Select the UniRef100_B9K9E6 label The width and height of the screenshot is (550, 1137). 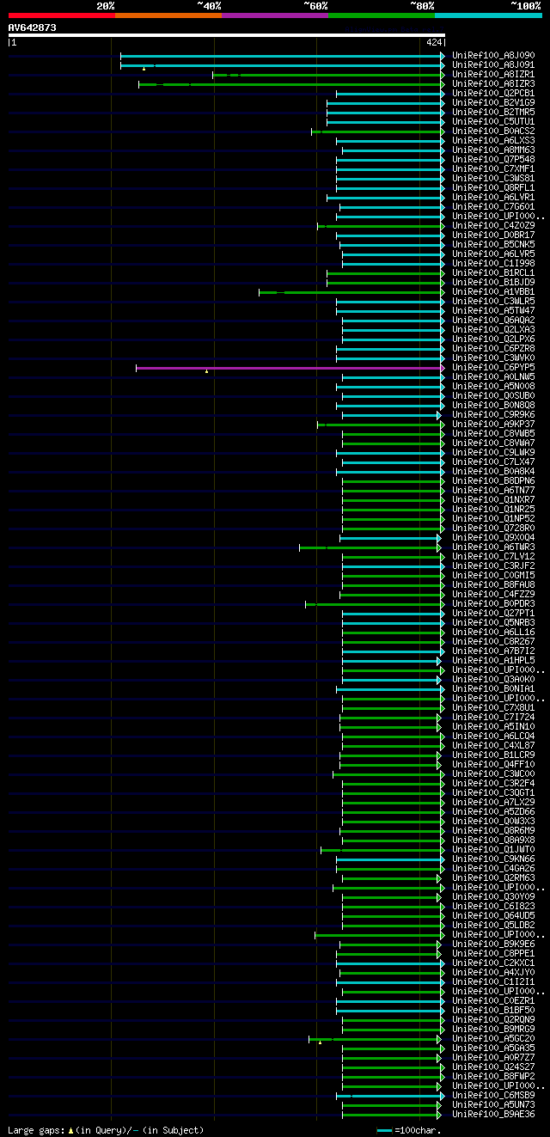(493, 944)
